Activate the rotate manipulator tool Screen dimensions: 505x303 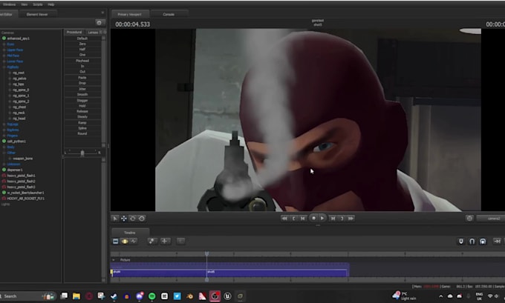click(x=133, y=219)
